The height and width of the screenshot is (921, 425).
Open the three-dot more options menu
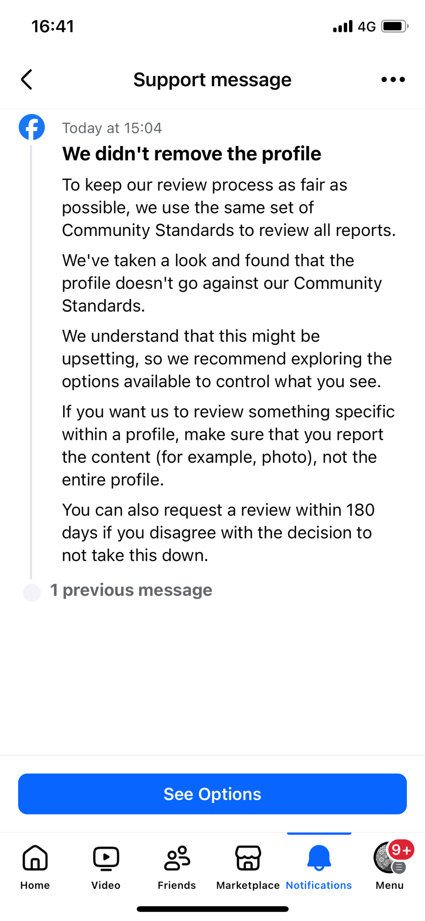(x=393, y=80)
